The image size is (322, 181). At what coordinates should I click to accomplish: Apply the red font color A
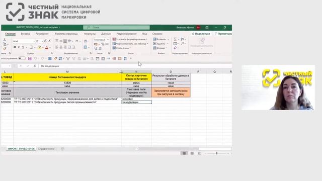47,47
